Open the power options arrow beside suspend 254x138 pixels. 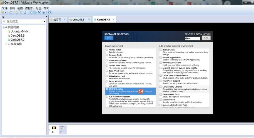pos(6,12)
